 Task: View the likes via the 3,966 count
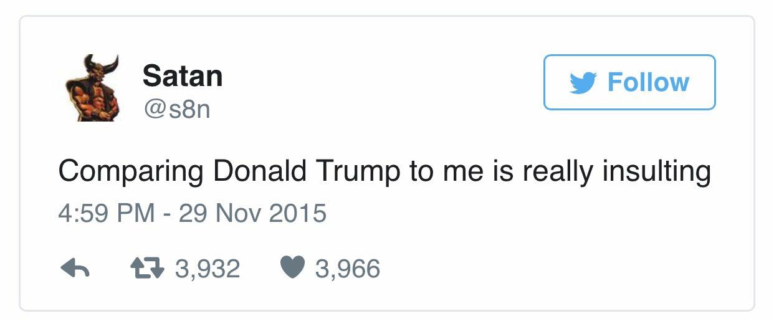[x=347, y=269]
